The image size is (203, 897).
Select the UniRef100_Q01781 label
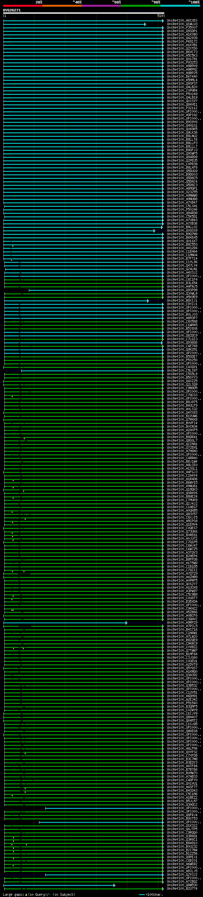coord(182,59)
